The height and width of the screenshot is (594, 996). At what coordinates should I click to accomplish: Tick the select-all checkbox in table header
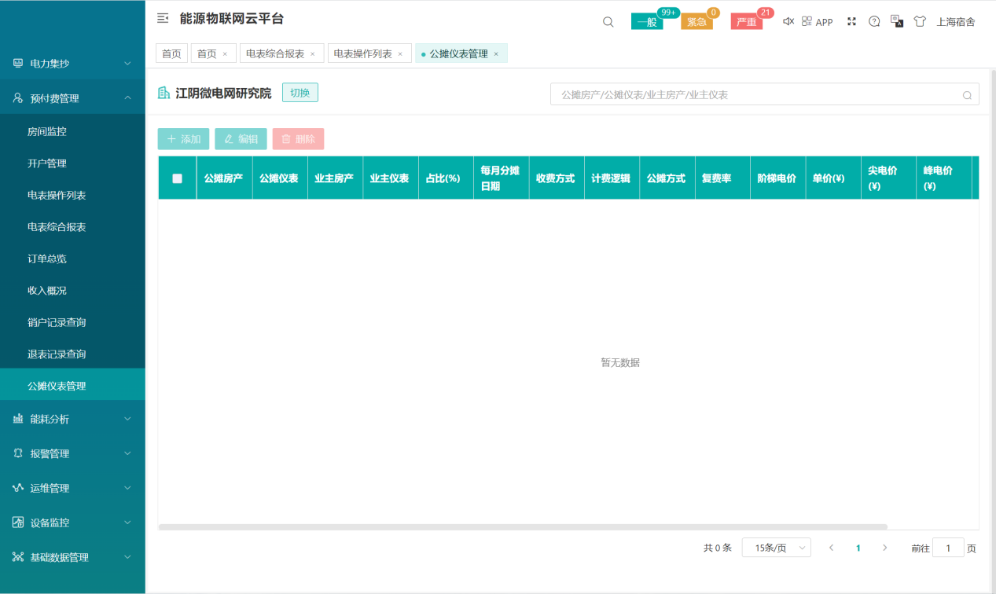click(x=178, y=178)
